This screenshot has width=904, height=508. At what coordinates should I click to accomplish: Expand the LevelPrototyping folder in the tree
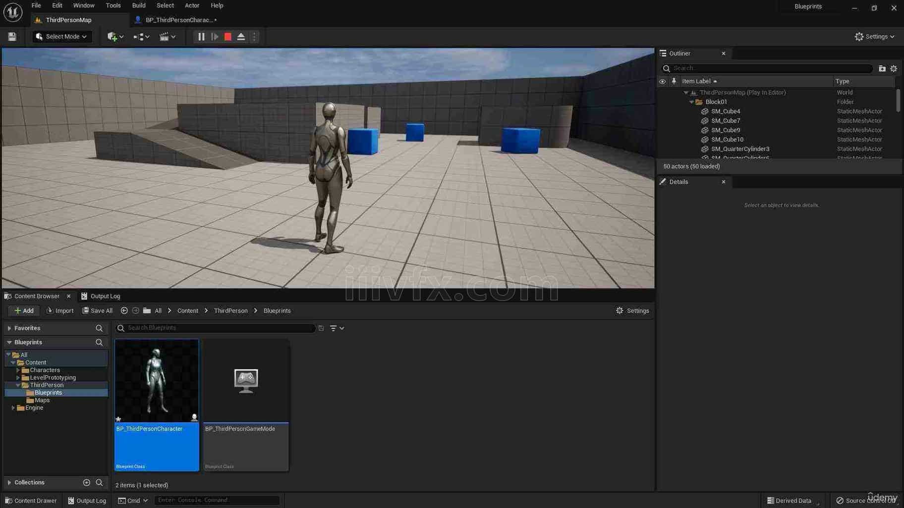[18, 378]
